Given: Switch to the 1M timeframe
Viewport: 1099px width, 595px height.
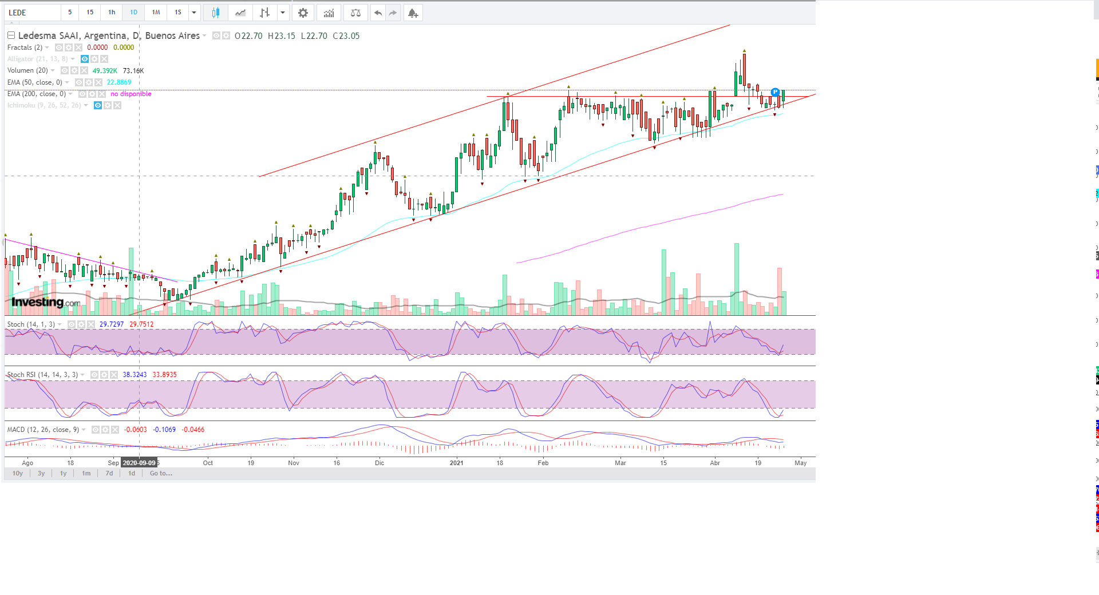Looking at the screenshot, I should pyautogui.click(x=156, y=13).
